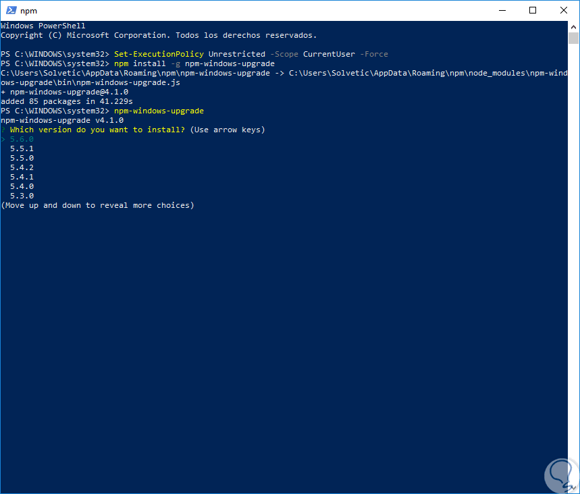Viewport: 580px width, 494px height.
Task: Click the 'npm install -g npm-windows-upgrade' command
Action: point(194,63)
